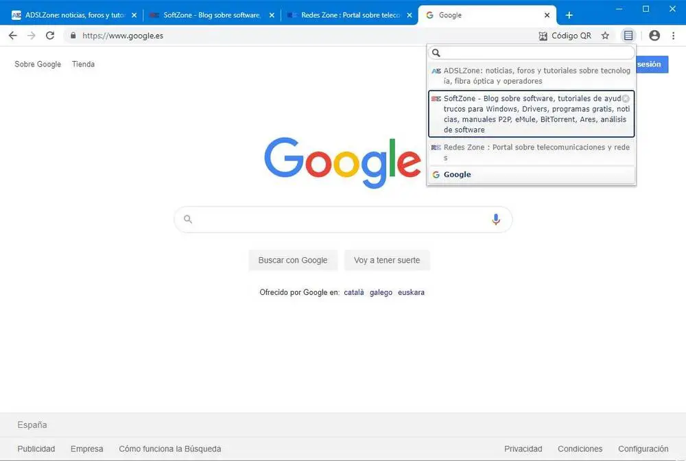The height and width of the screenshot is (461, 686).
Task: Close the Google tab
Action: click(x=547, y=15)
